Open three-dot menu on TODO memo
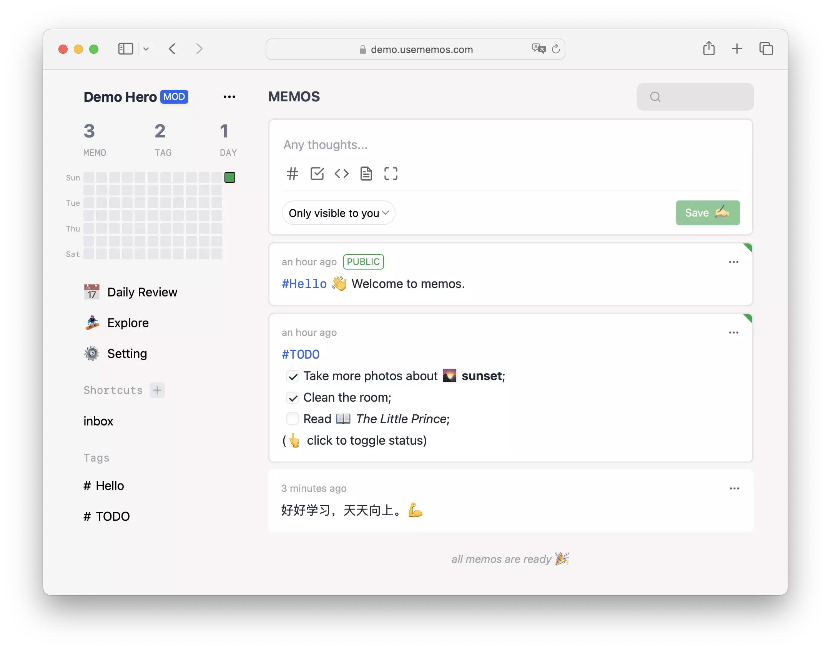The height and width of the screenshot is (652, 831). click(734, 331)
